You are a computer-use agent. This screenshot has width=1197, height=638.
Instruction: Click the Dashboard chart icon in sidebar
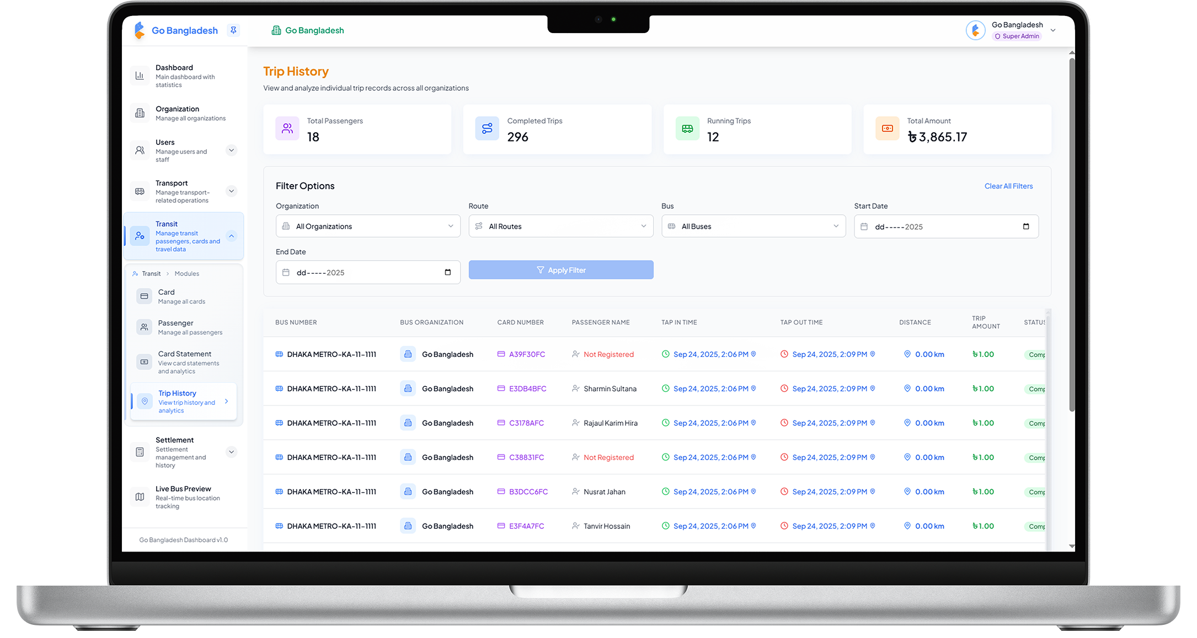coord(140,76)
